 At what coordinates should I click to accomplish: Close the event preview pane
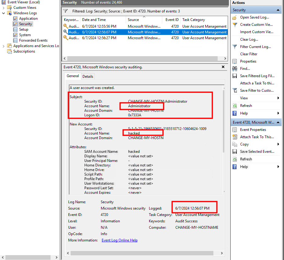coord(223,67)
